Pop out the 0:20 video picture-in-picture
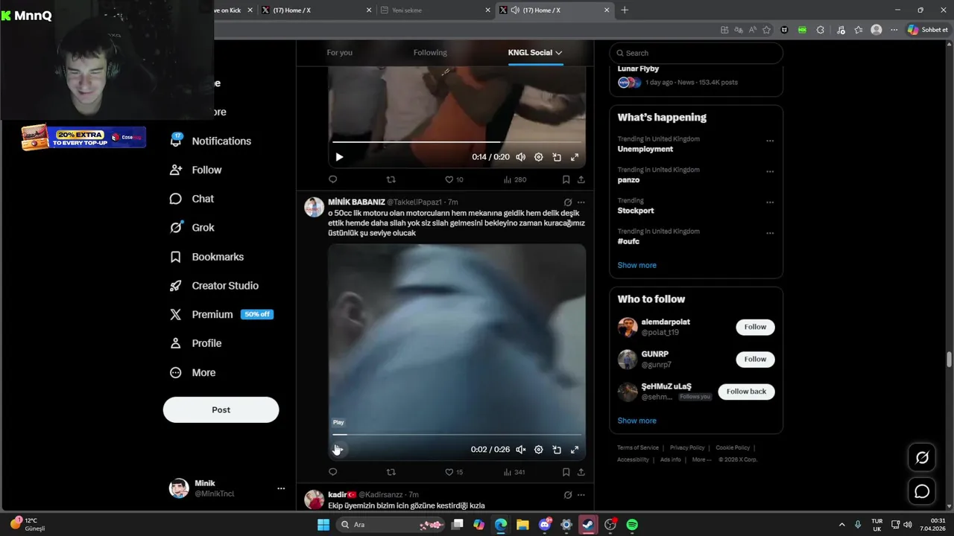The height and width of the screenshot is (536, 954). coord(557,157)
